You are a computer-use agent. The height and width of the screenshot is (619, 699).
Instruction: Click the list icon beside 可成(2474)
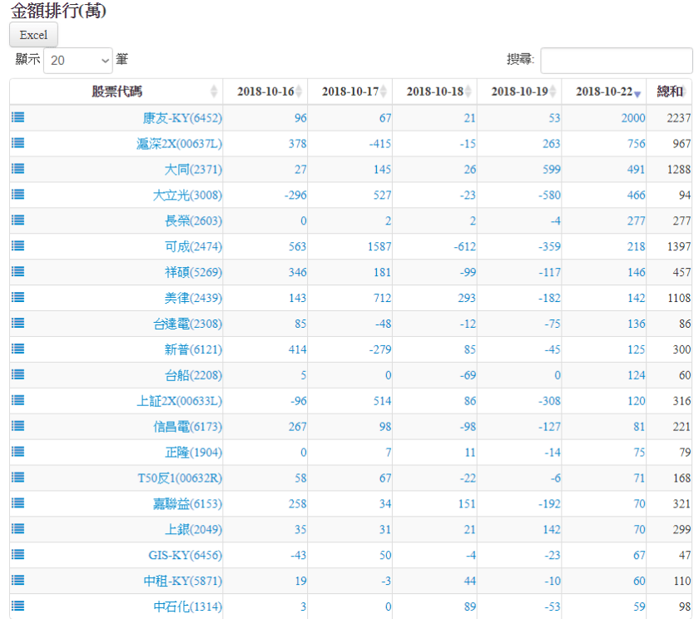coord(17,246)
